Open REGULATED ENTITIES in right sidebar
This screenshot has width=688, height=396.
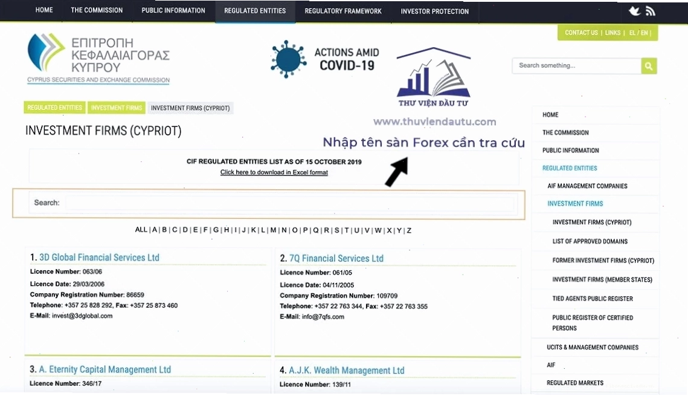click(570, 168)
